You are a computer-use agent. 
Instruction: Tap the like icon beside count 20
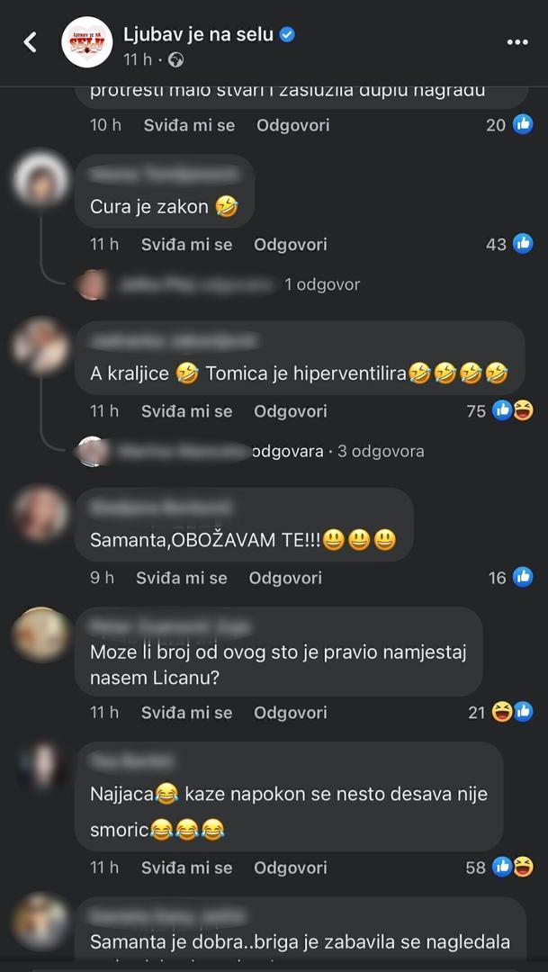[523, 125]
